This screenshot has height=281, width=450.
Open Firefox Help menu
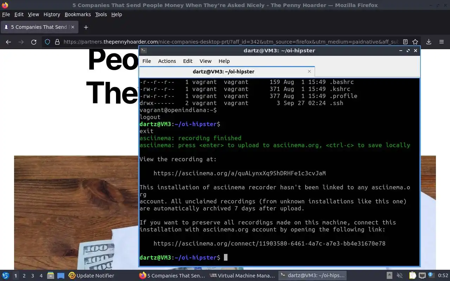pos(116,14)
